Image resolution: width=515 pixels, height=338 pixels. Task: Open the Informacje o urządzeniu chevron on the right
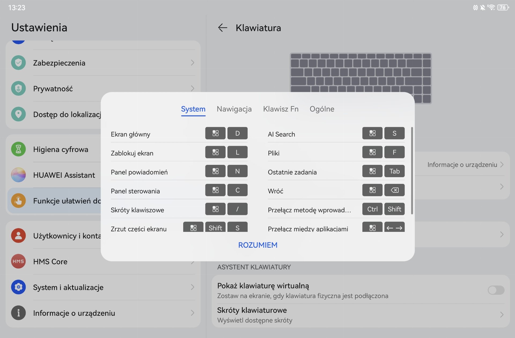point(502,164)
